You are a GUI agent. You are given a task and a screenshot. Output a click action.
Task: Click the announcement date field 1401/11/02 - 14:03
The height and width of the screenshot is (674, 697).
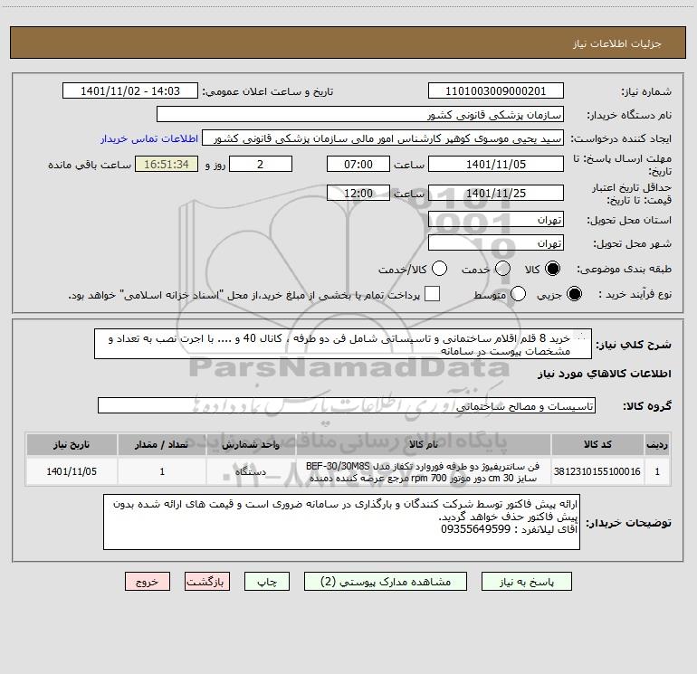[130, 91]
